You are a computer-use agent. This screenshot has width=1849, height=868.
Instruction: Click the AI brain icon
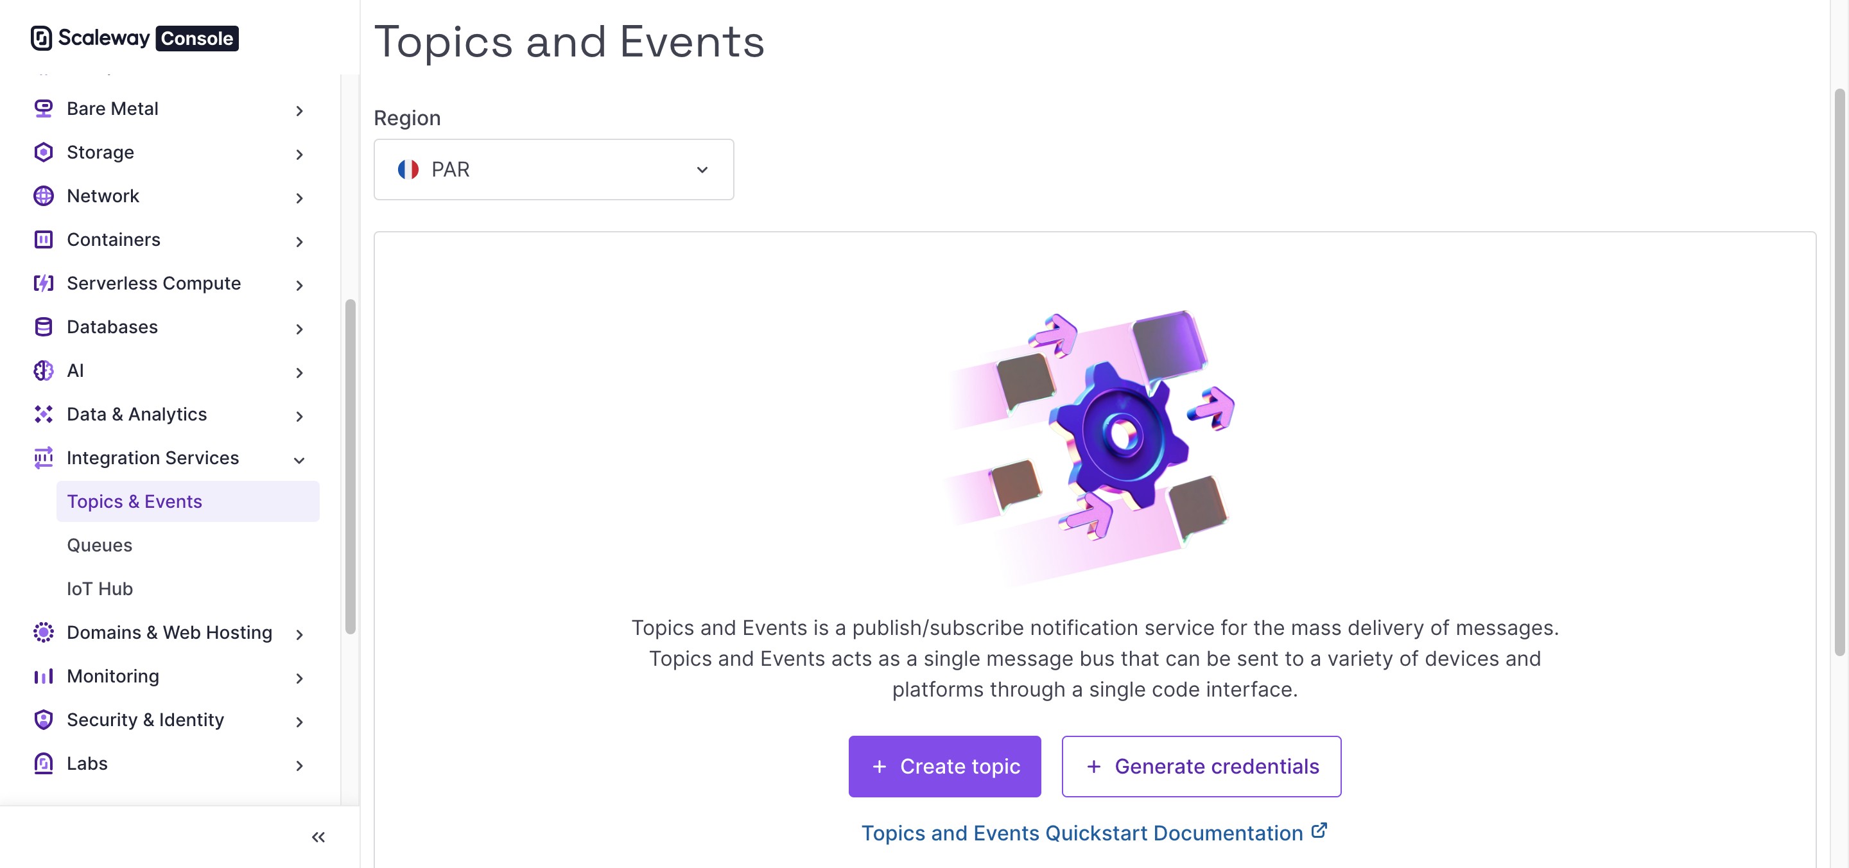(43, 370)
